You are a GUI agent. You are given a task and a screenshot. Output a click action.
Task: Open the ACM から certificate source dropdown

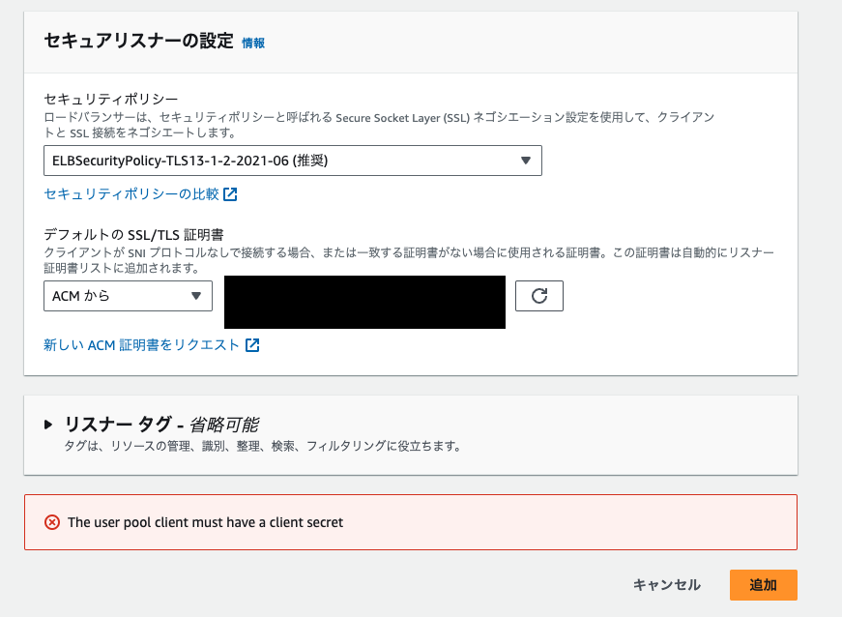coord(128,296)
